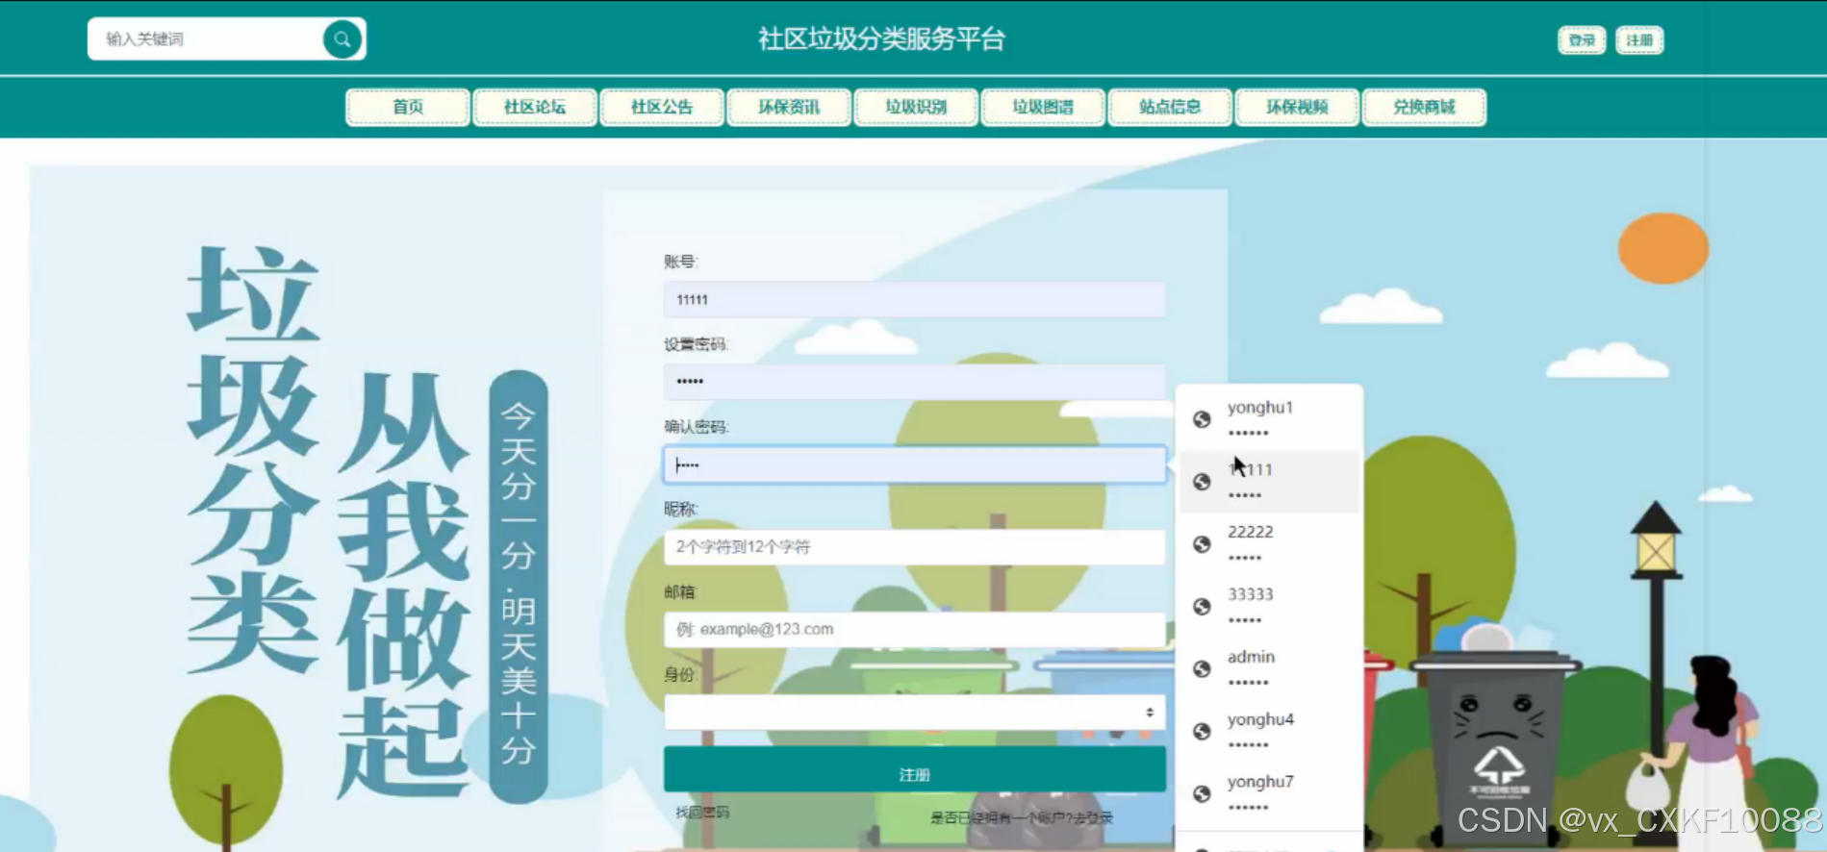Go to 环保视频 page

(1297, 107)
